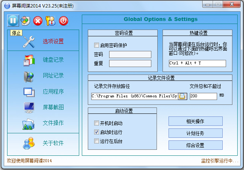Click the wrench and screwdriver settings icon

[x=29, y=42]
